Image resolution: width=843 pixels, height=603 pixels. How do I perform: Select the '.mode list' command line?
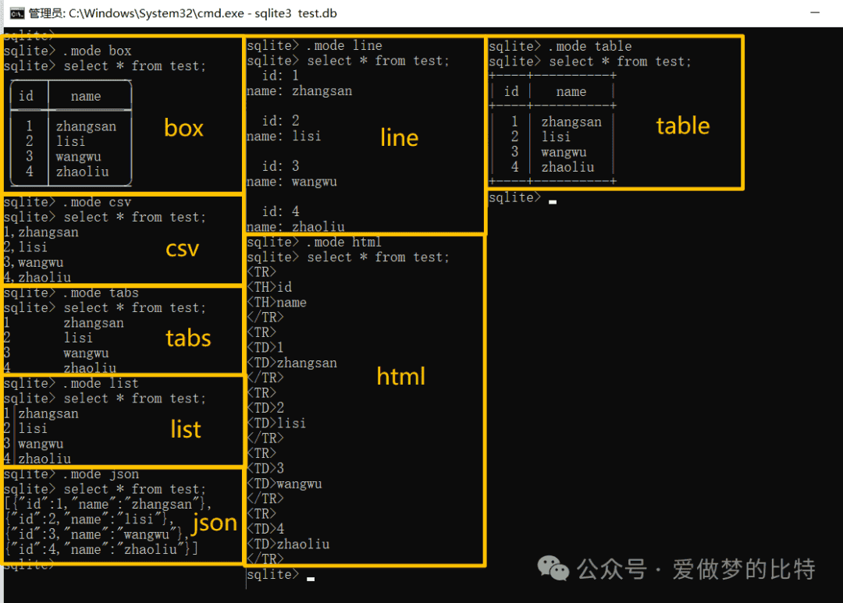coord(72,383)
